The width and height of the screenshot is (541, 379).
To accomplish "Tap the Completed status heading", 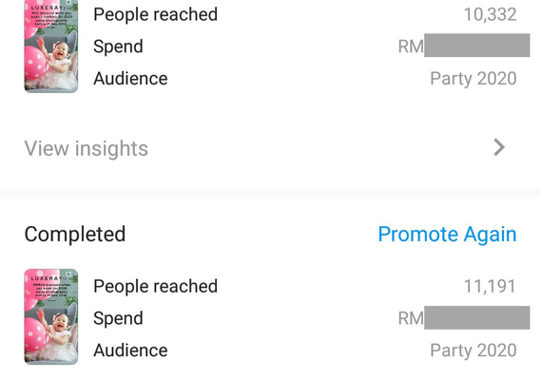I will pos(75,235).
